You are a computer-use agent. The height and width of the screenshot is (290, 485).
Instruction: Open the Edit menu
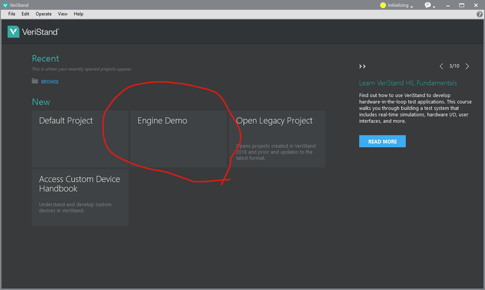[x=25, y=14]
